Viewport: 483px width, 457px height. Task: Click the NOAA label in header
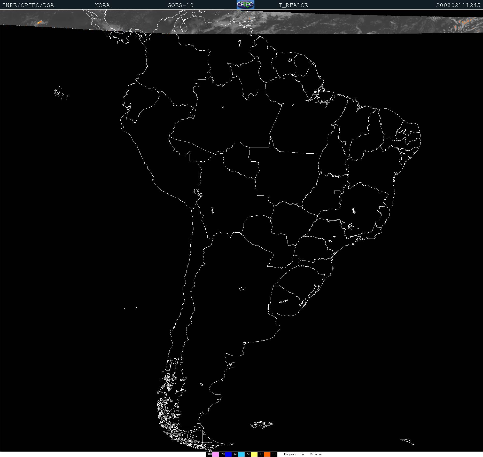tap(102, 5)
